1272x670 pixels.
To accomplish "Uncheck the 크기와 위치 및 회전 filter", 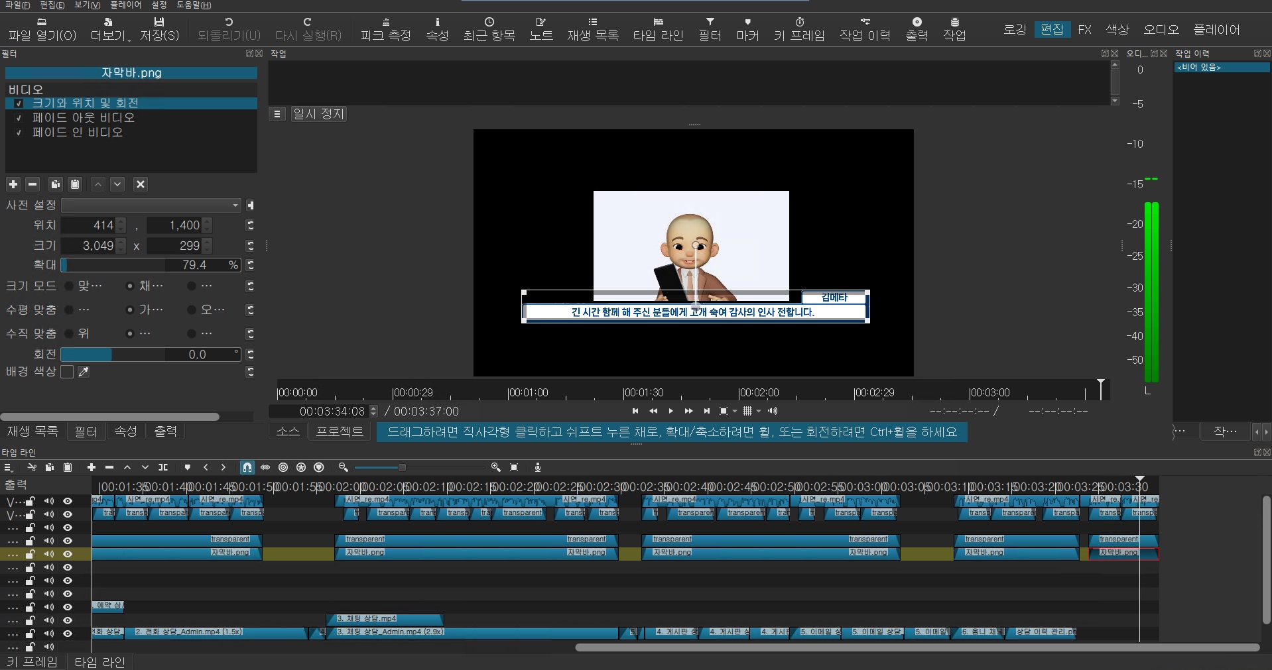I will [x=19, y=103].
